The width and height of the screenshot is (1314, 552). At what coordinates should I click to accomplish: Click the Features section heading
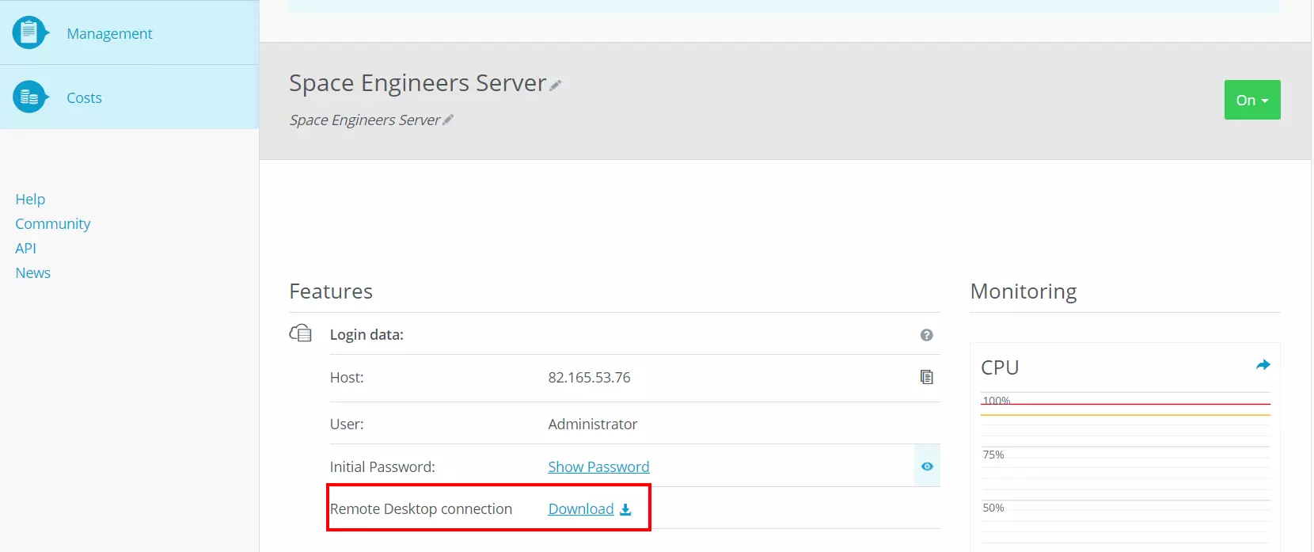[x=331, y=291]
